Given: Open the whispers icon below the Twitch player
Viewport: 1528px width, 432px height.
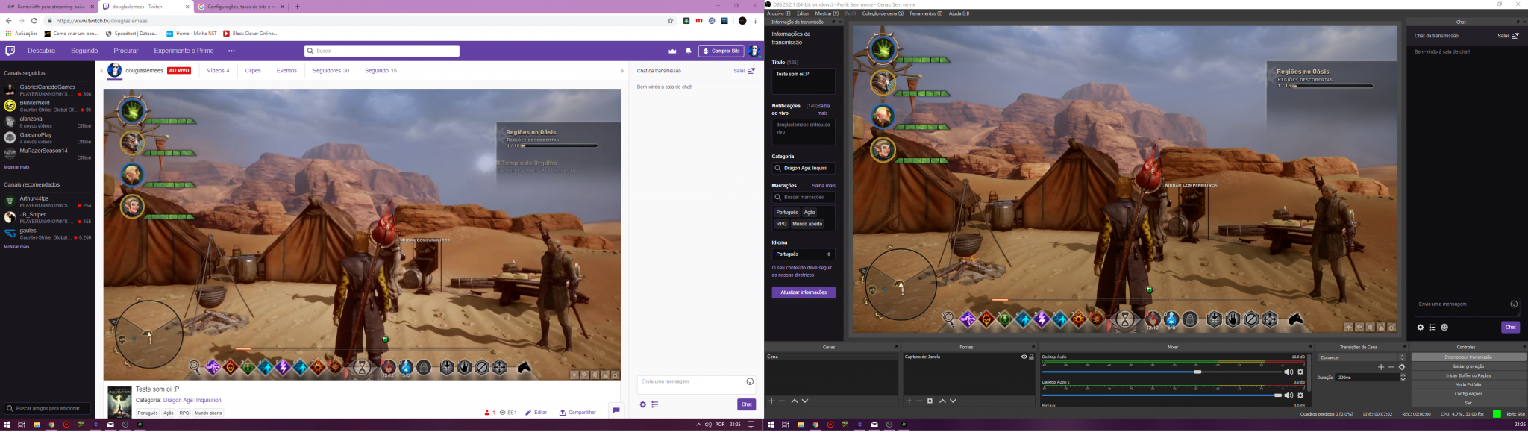Looking at the screenshot, I should (616, 410).
